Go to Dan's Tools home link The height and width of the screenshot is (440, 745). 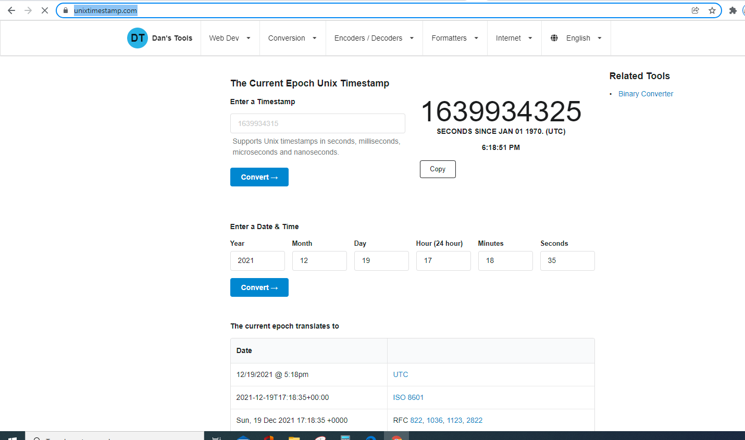[x=172, y=38]
